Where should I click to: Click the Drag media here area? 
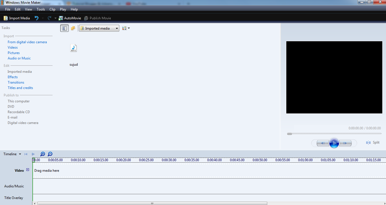tap(47, 171)
